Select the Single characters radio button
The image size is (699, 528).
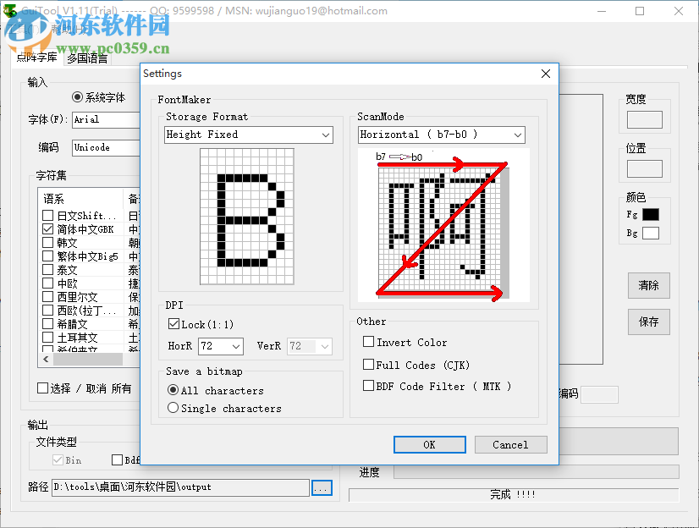coord(173,407)
